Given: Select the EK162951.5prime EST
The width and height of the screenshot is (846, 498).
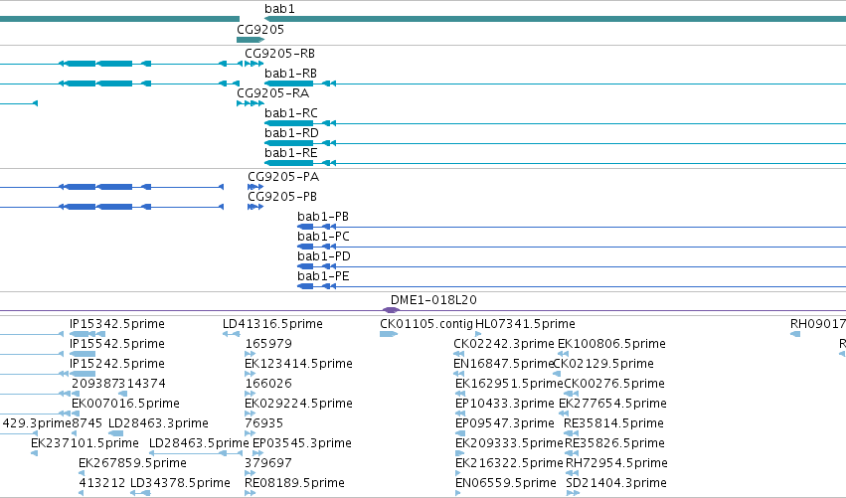Looking at the screenshot, I should [509, 384].
